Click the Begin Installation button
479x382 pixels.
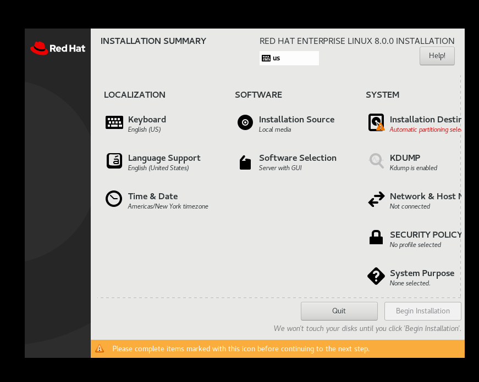(423, 311)
